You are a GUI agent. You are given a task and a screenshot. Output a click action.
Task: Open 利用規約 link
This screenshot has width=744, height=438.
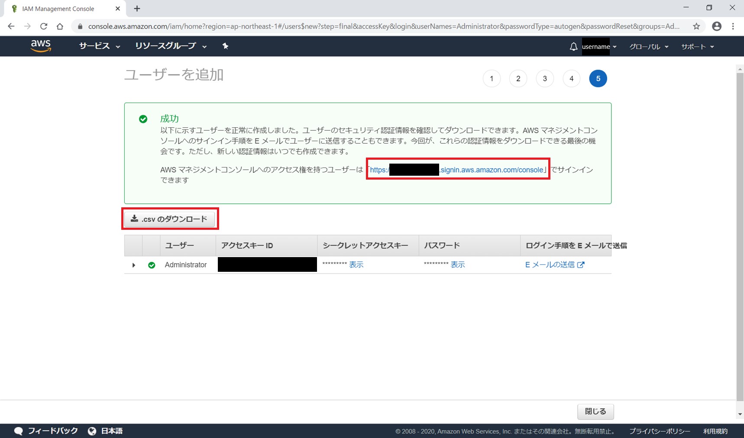click(x=715, y=431)
